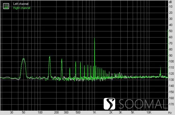The image size is (175, 115).
Task: Click the 30 frequency axis label
Action: click(x=11, y=112)
